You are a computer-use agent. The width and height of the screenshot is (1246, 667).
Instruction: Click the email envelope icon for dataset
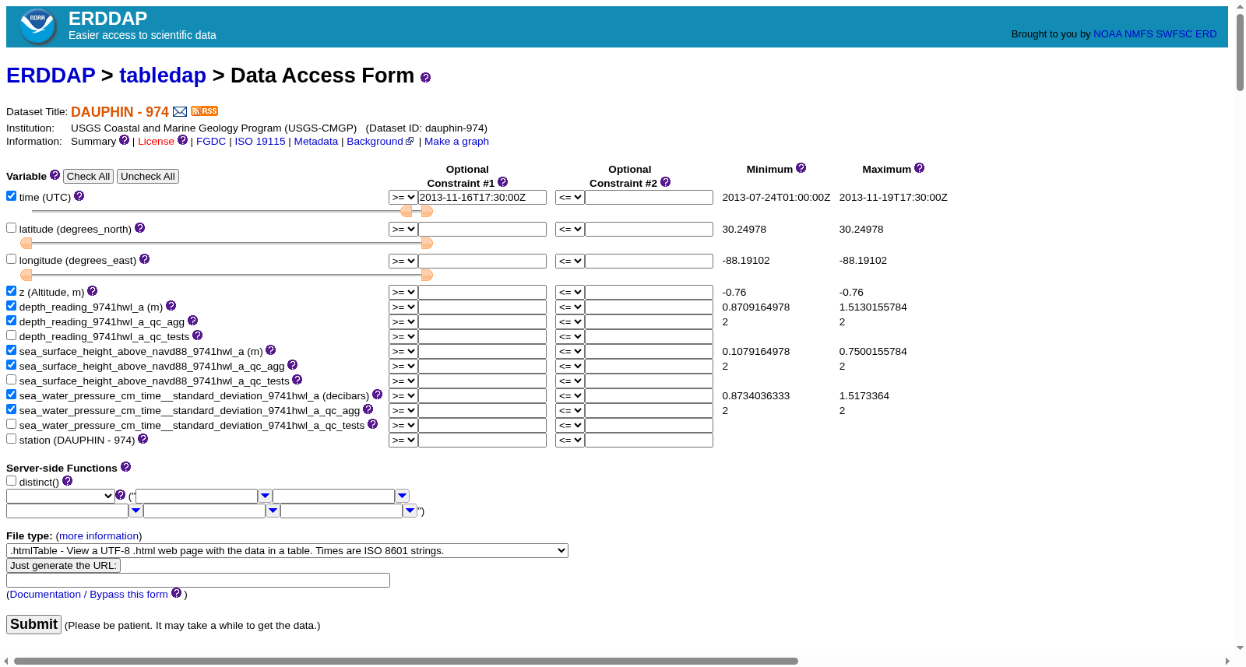point(180,111)
